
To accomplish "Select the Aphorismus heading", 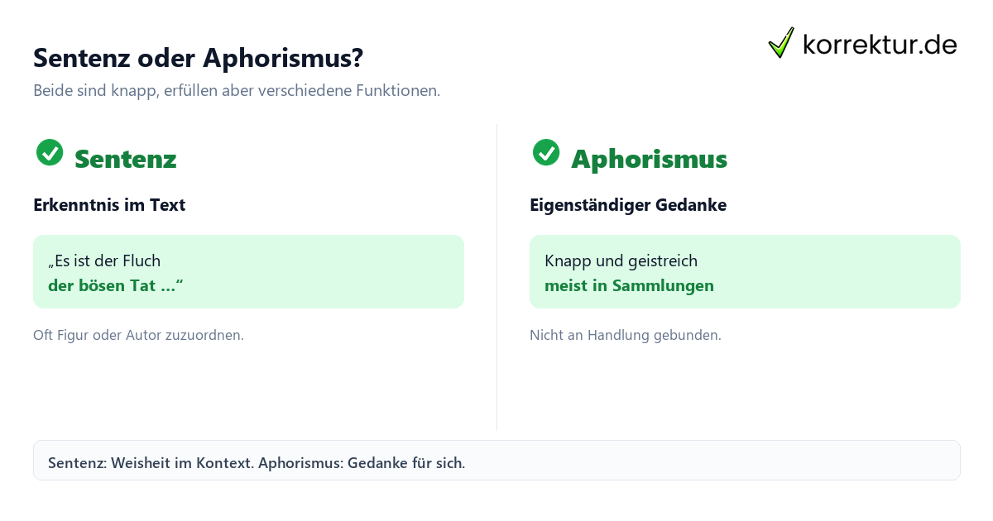I will (x=649, y=159).
